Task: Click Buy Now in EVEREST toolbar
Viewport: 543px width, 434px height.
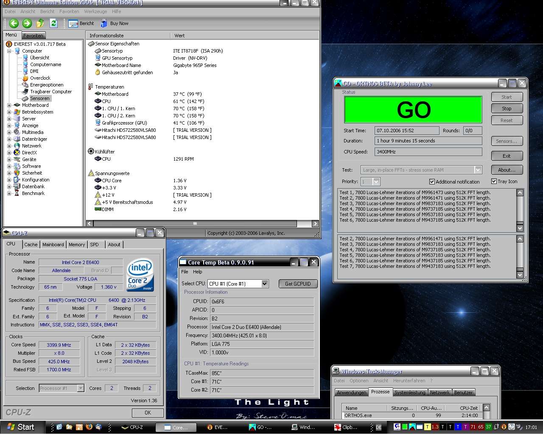Action: 115,23
